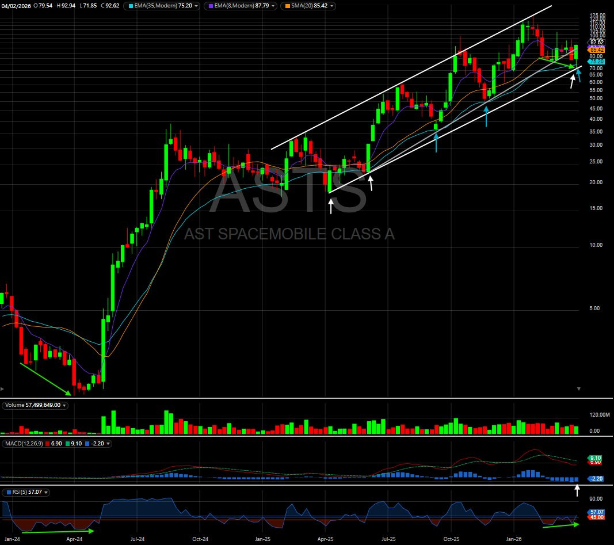Click the high value H 92.94
This screenshot has width=614, height=545.
point(66,6)
